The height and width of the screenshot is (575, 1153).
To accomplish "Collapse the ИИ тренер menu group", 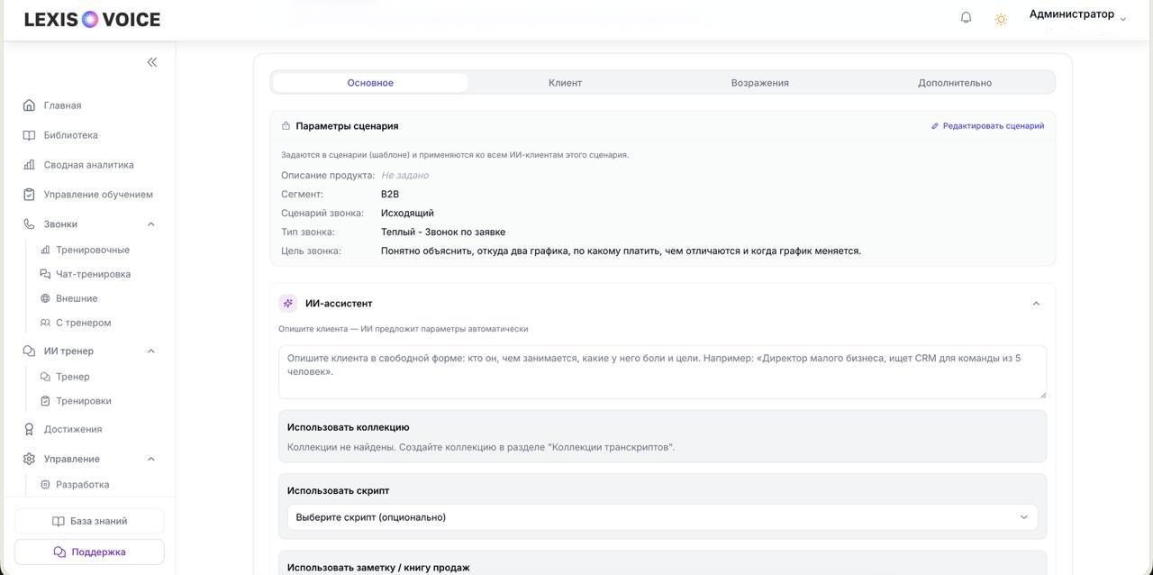I will click(151, 351).
